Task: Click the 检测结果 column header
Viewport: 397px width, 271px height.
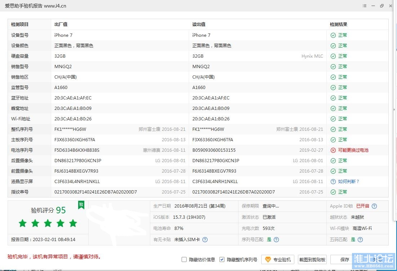Action: 339,25
